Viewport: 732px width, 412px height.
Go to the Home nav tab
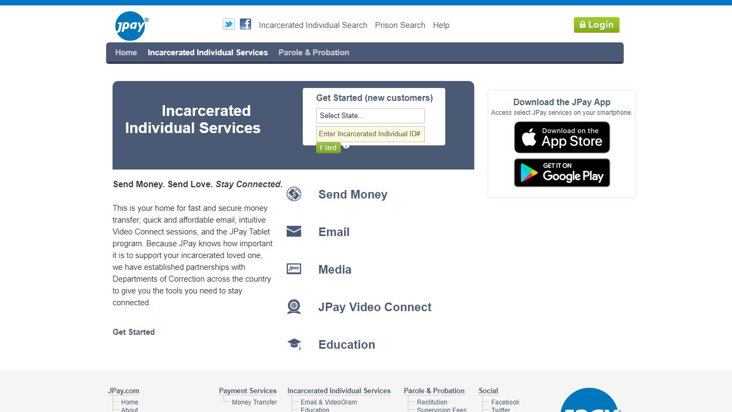coord(126,53)
